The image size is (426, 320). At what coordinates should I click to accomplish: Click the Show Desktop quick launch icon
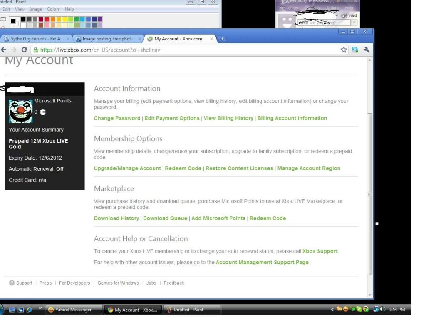point(12,310)
